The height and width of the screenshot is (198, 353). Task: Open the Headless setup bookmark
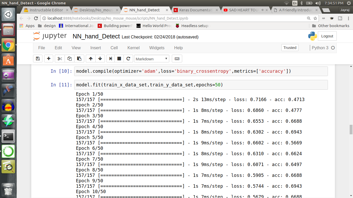(x=193, y=26)
